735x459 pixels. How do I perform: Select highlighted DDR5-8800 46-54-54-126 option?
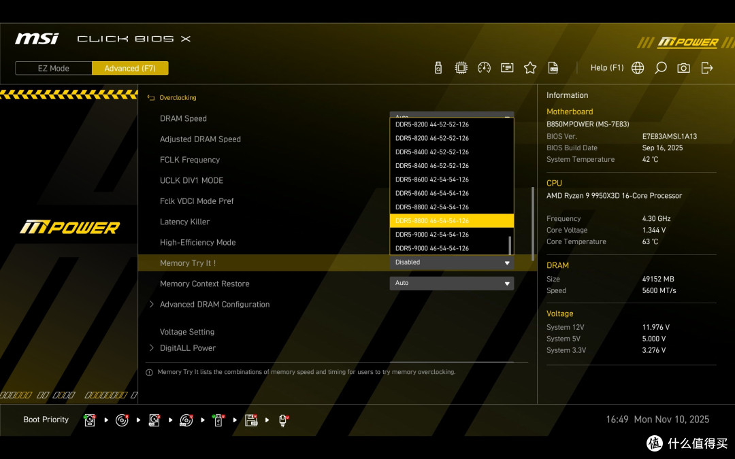pyautogui.click(x=452, y=220)
